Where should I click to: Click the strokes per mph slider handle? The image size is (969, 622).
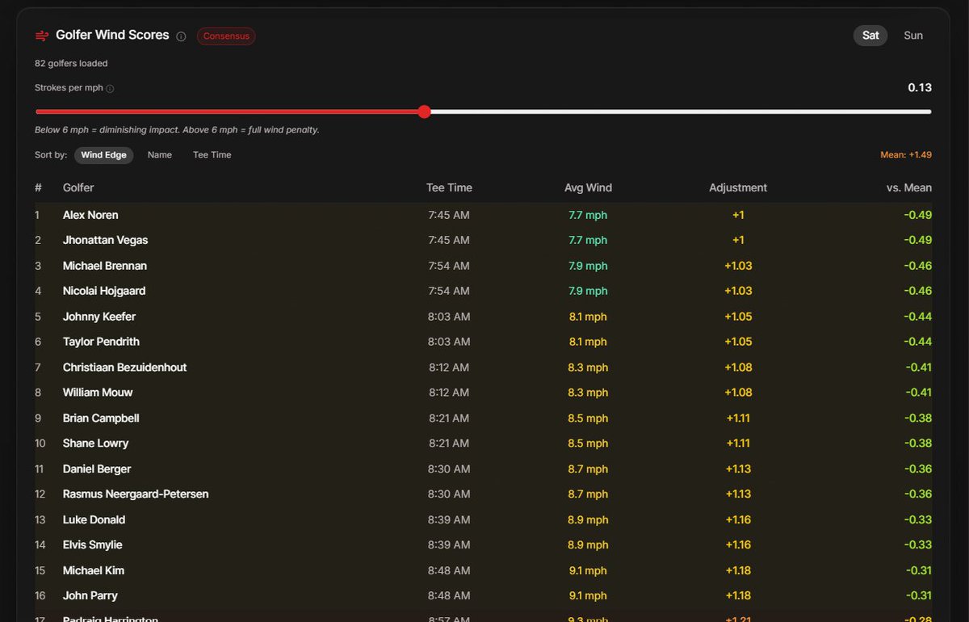(425, 111)
